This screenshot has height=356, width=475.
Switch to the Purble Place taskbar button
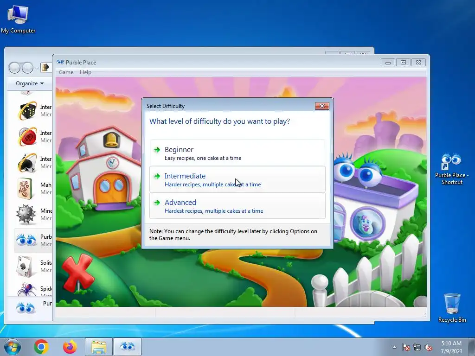pos(128,347)
